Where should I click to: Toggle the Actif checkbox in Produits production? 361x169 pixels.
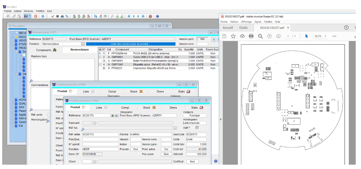(197, 128)
